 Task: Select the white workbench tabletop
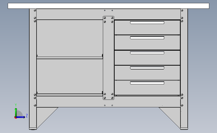coord(109,6)
